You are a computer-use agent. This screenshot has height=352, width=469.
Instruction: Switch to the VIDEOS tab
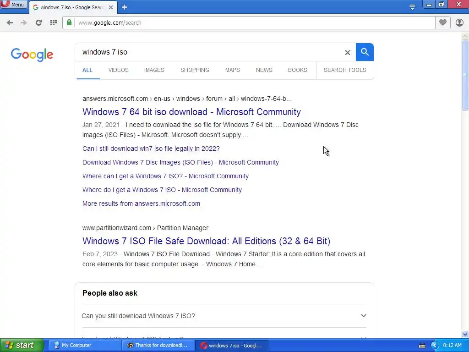coord(119,70)
